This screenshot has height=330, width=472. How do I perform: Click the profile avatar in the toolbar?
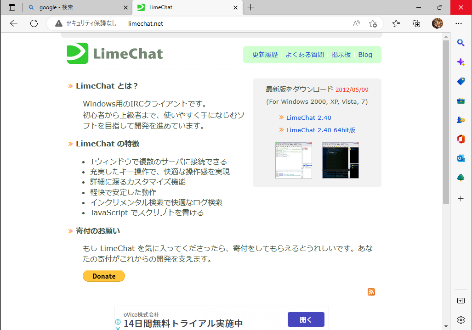pos(437,23)
